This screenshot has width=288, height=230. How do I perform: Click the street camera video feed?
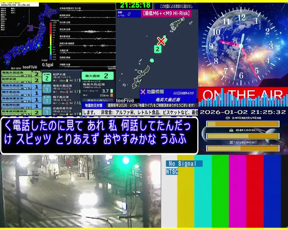pyautogui.click(x=81, y=191)
